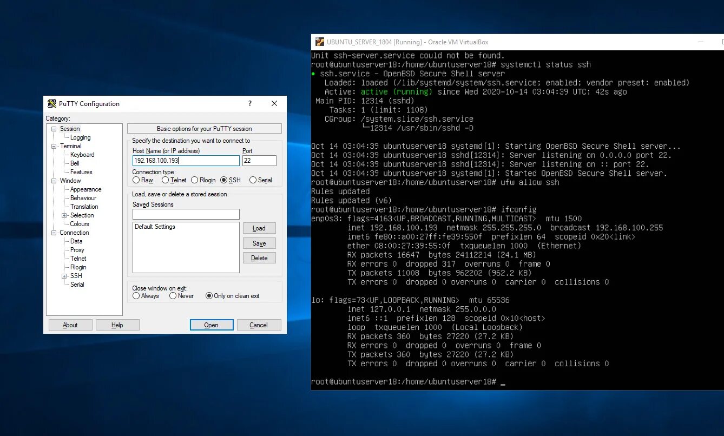This screenshot has width=724, height=436.
Task: Open the Proxy category
Action: pyautogui.click(x=77, y=250)
